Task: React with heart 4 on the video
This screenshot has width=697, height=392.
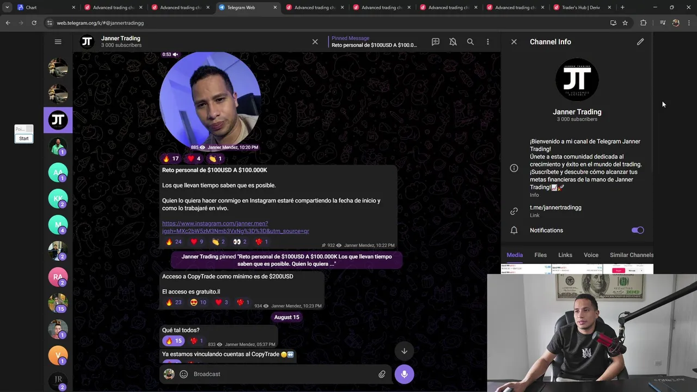Action: point(194,158)
